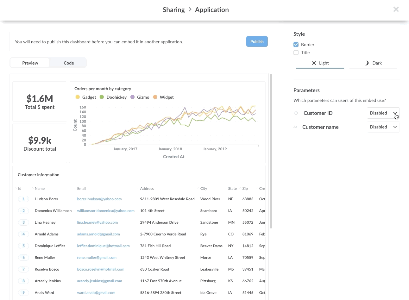Click the sun icon for Light theme
Image resolution: width=409 pixels, height=300 pixels.
click(314, 63)
